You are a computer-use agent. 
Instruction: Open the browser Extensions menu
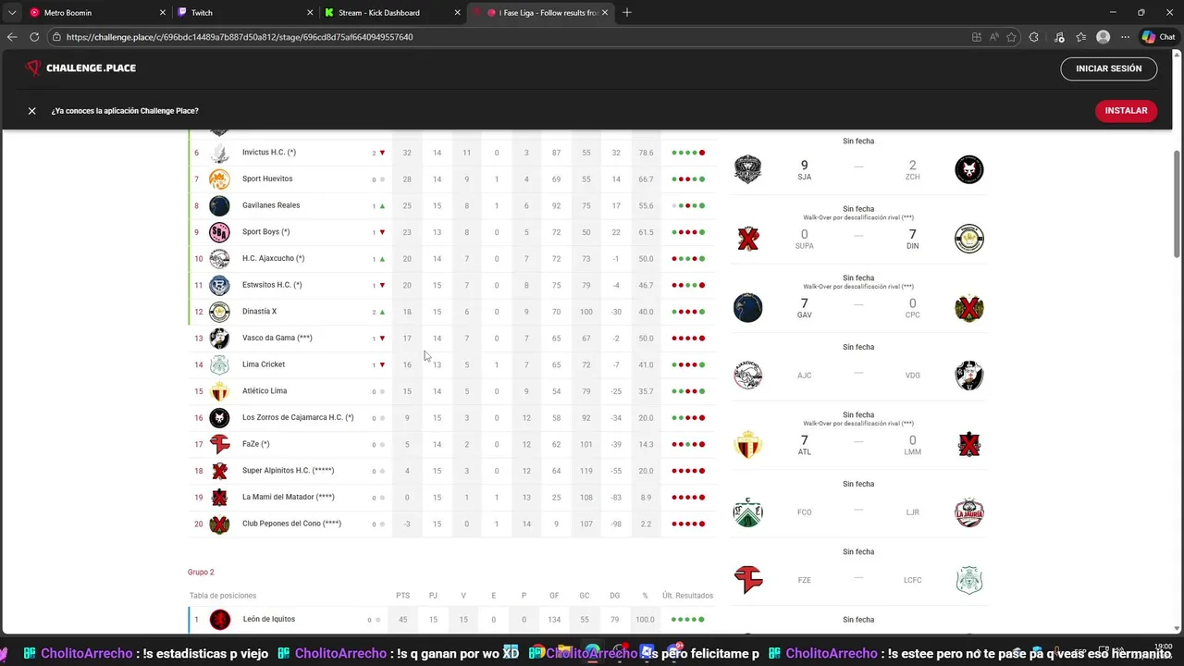[1034, 37]
